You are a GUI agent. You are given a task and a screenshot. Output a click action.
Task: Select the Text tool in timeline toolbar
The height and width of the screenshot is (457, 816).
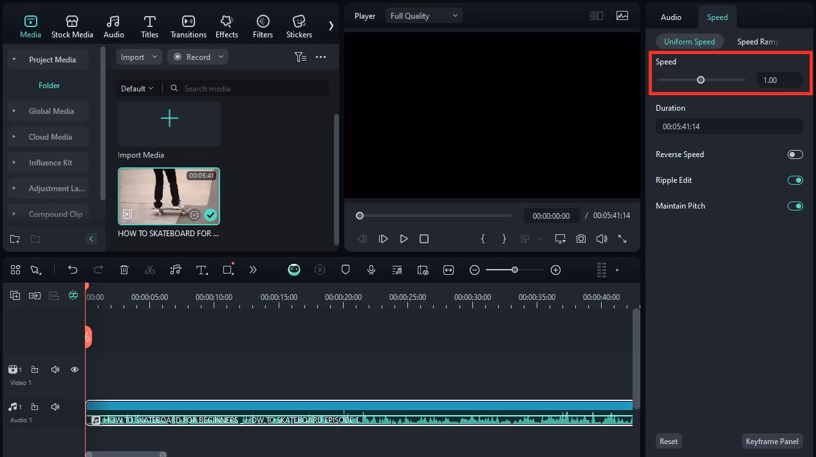(201, 270)
